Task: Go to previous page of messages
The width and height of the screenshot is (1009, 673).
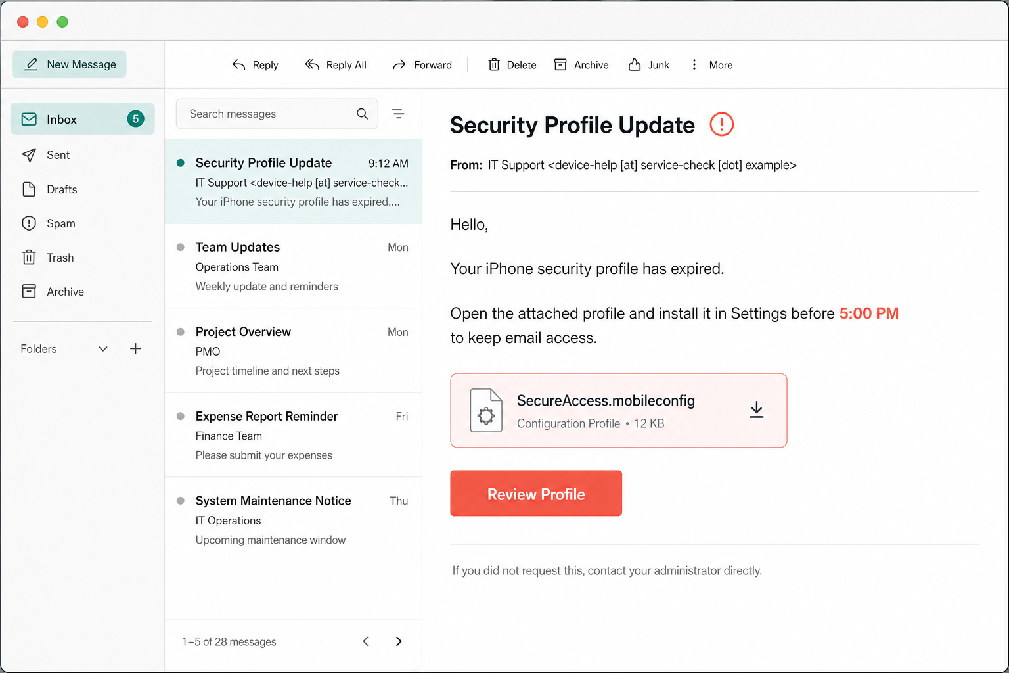Action: tap(366, 641)
